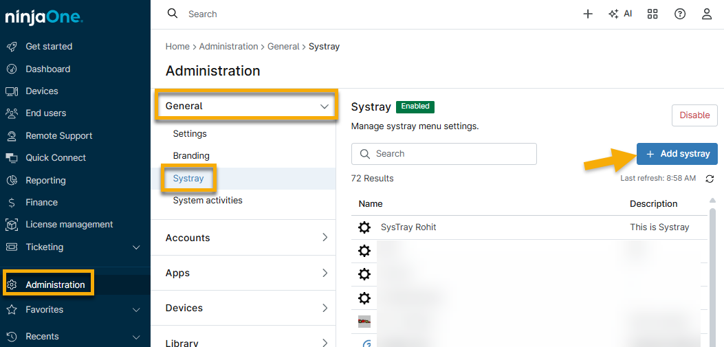Image resolution: width=724 pixels, height=347 pixels.
Task: Click the Get started rocket icon
Action: (x=12, y=47)
